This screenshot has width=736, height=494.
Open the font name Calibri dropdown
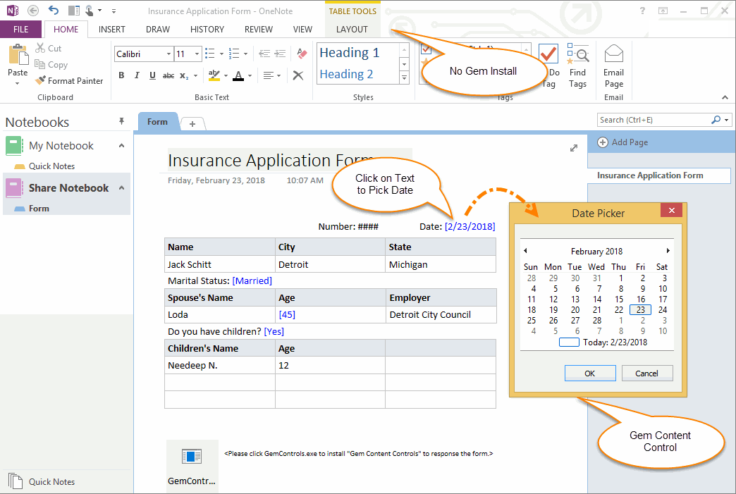pos(168,54)
